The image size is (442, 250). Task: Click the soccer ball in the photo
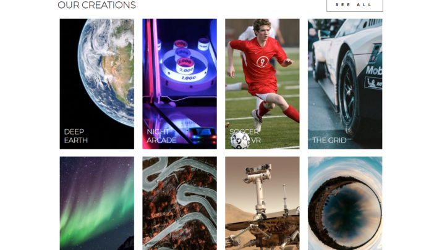point(240,141)
